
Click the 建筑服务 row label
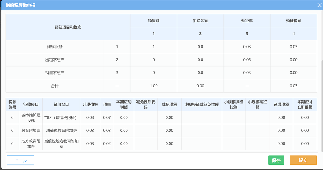coord(55,47)
